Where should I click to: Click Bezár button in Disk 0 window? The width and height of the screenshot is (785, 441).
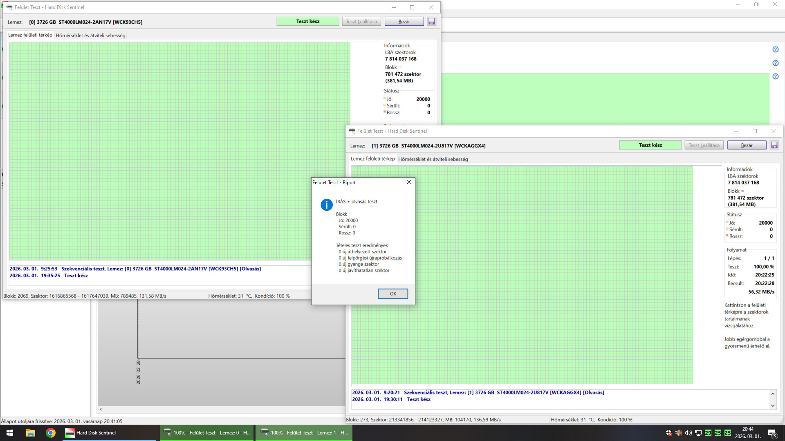[404, 22]
